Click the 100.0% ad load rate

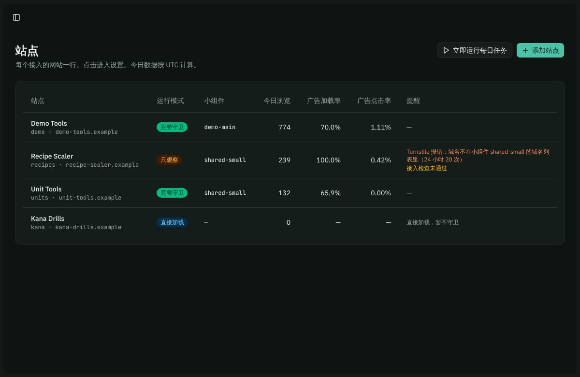click(329, 160)
